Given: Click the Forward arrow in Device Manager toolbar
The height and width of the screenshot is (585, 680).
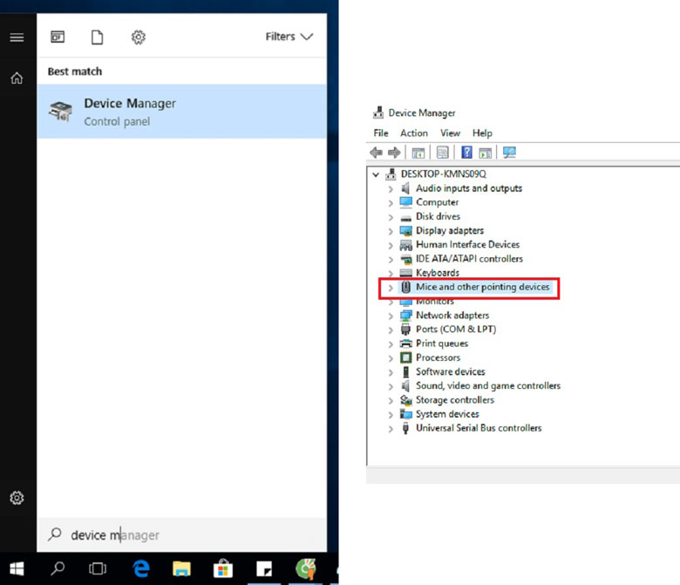Looking at the screenshot, I should (394, 153).
